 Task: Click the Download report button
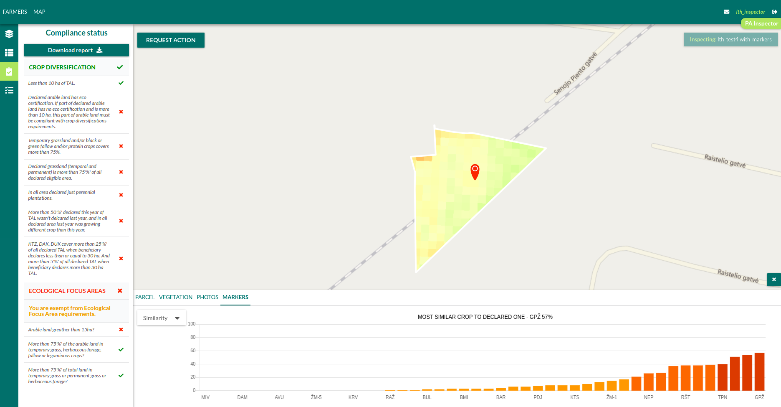point(76,50)
